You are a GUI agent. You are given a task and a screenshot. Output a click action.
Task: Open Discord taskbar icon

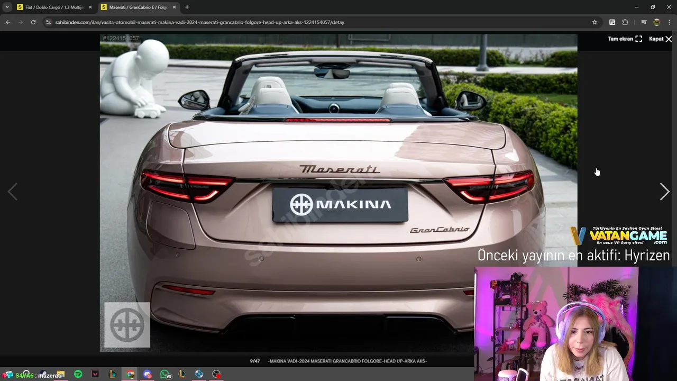pyautogui.click(x=148, y=374)
